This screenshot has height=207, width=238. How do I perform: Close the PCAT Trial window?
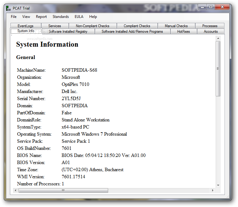[222, 7]
